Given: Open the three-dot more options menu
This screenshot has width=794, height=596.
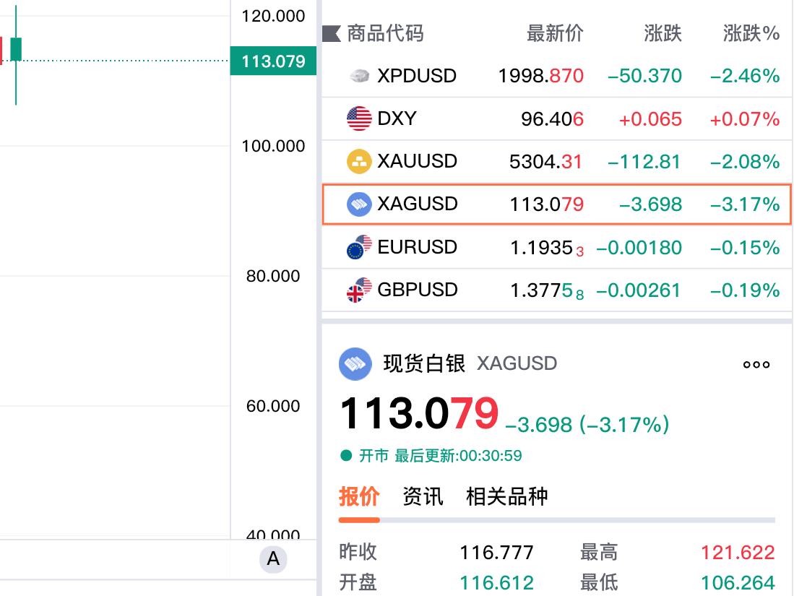Looking at the screenshot, I should pyautogui.click(x=756, y=364).
